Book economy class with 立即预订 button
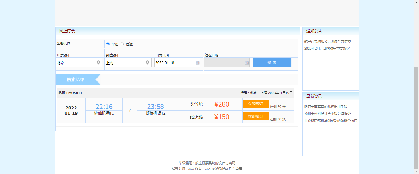Viewport: 419px width, 174px height. [255, 116]
